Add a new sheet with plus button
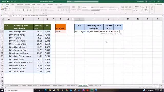 pos(96,86)
